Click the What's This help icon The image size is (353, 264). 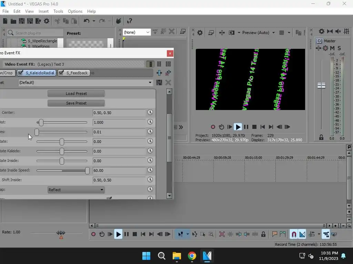coord(129,21)
